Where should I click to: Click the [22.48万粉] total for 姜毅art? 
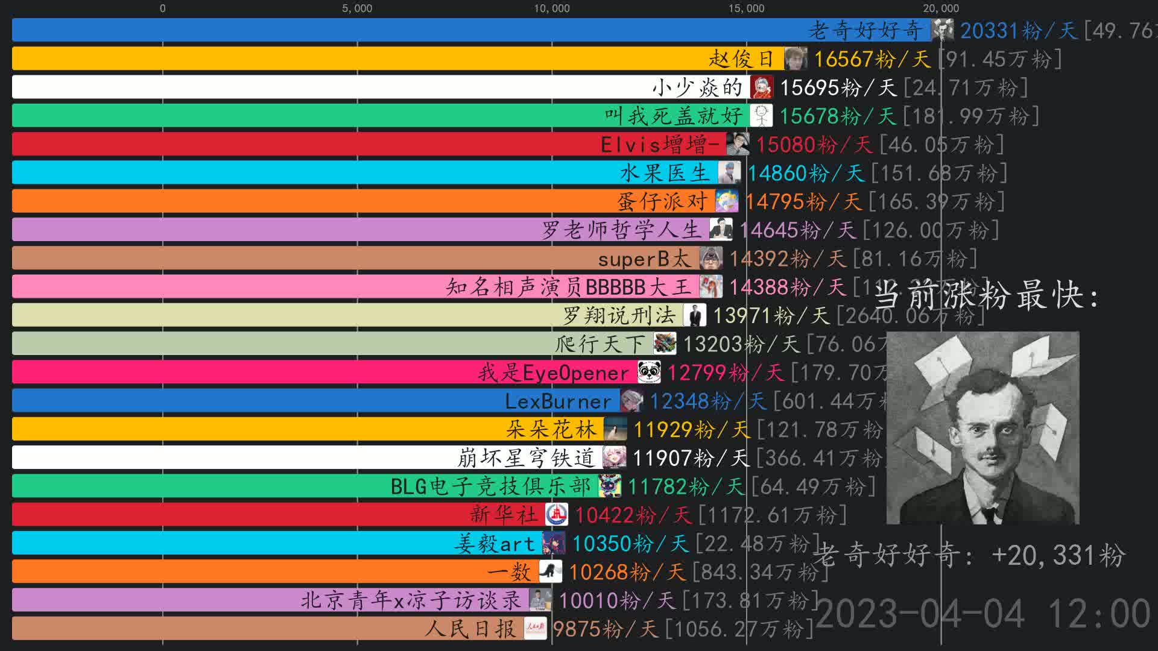pos(759,544)
